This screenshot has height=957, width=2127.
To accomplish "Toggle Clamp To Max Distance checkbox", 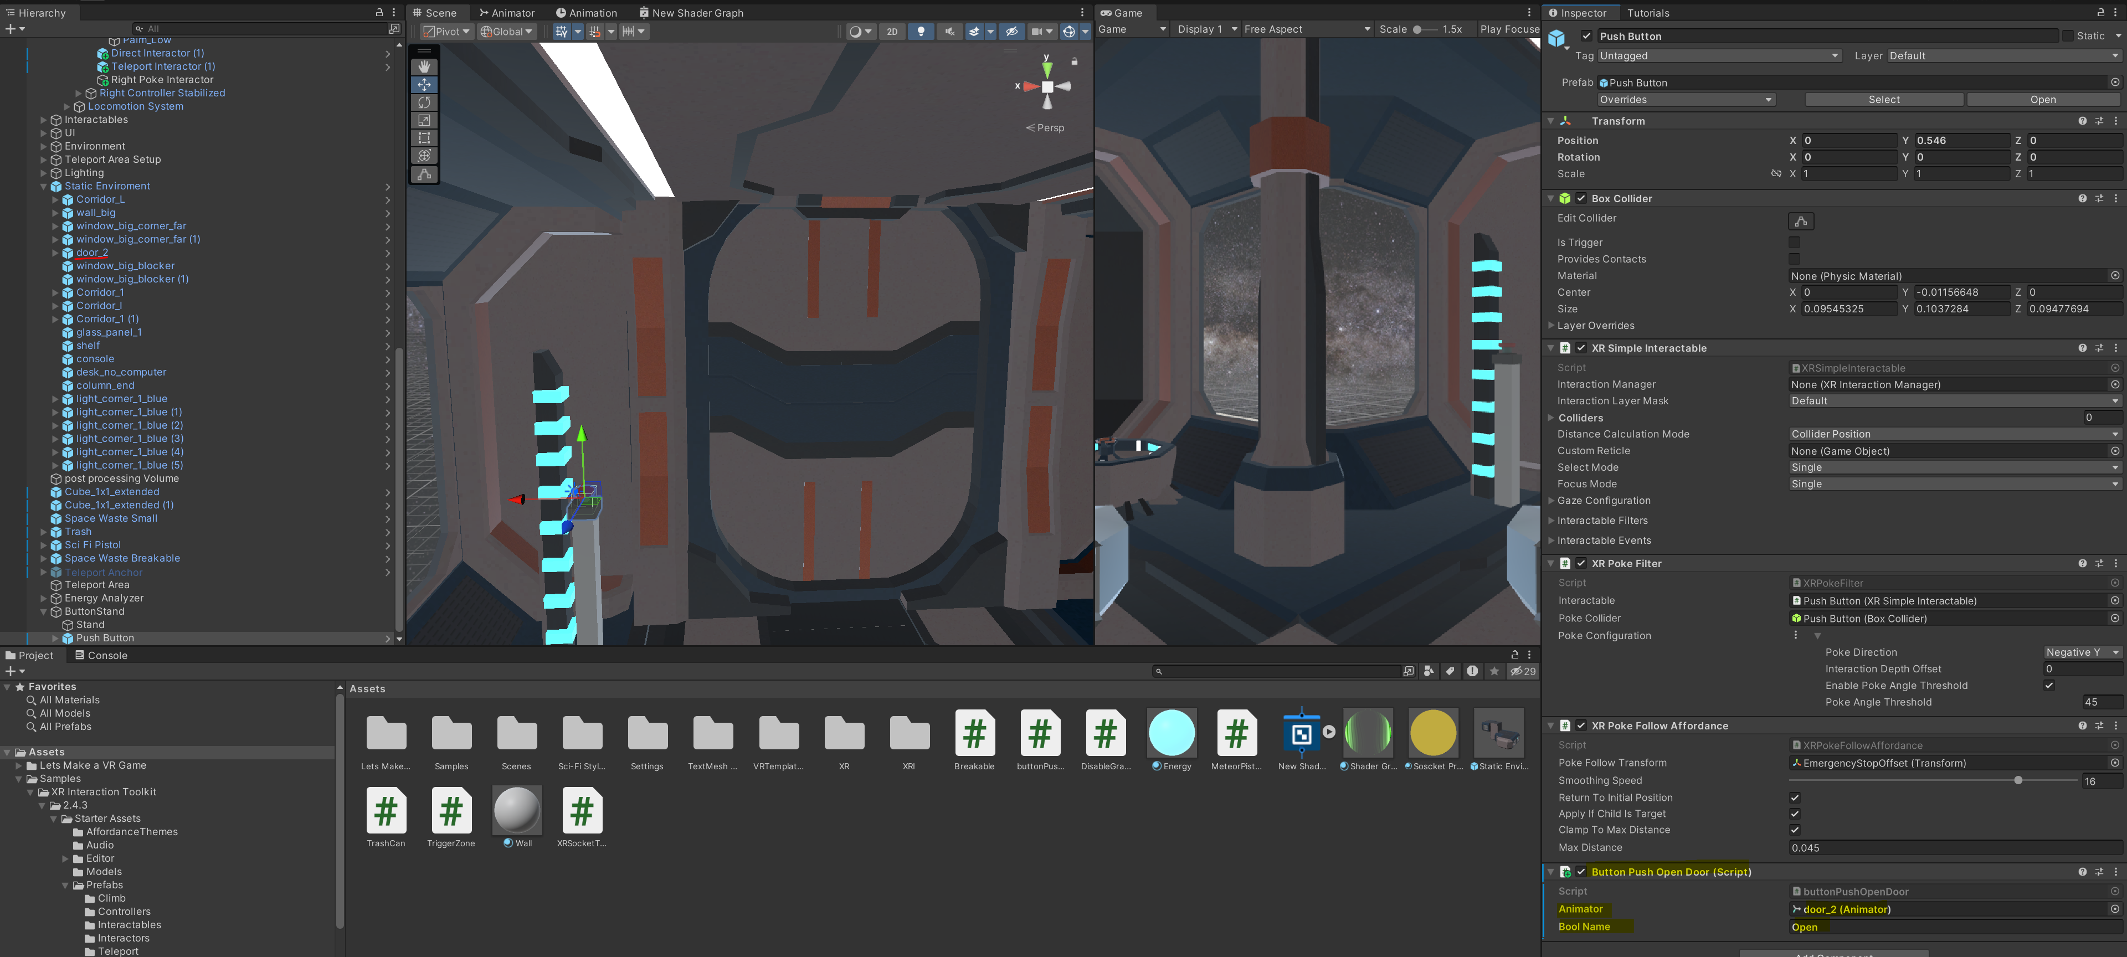I will click(x=1794, y=830).
